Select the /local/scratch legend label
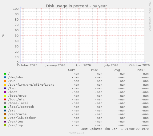153x136 pixels. point(21,107)
